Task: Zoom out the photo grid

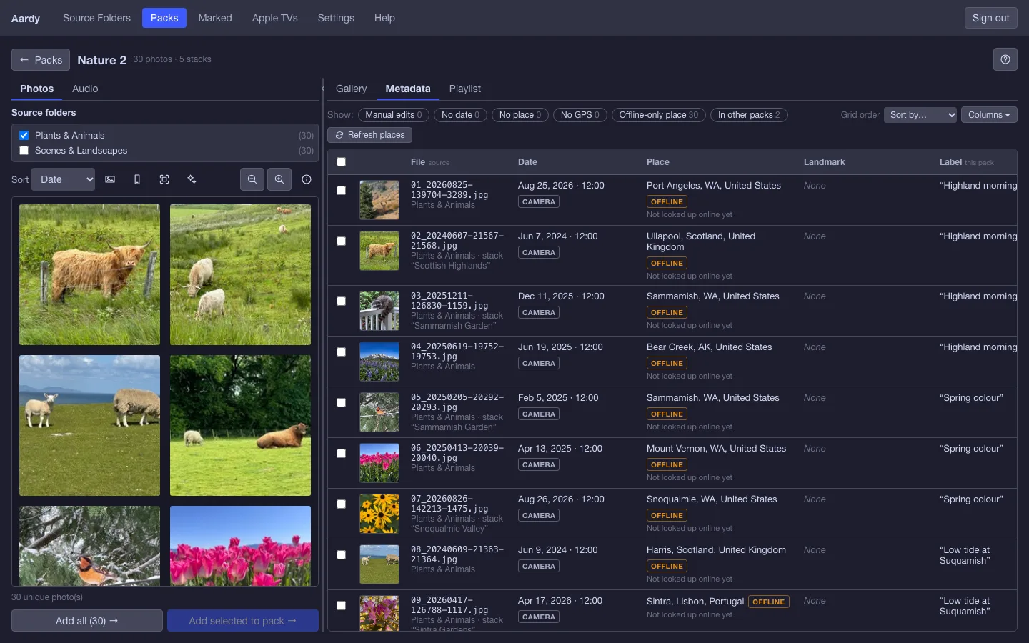Action: 252,179
